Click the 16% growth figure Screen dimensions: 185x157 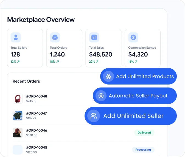tap(131, 62)
